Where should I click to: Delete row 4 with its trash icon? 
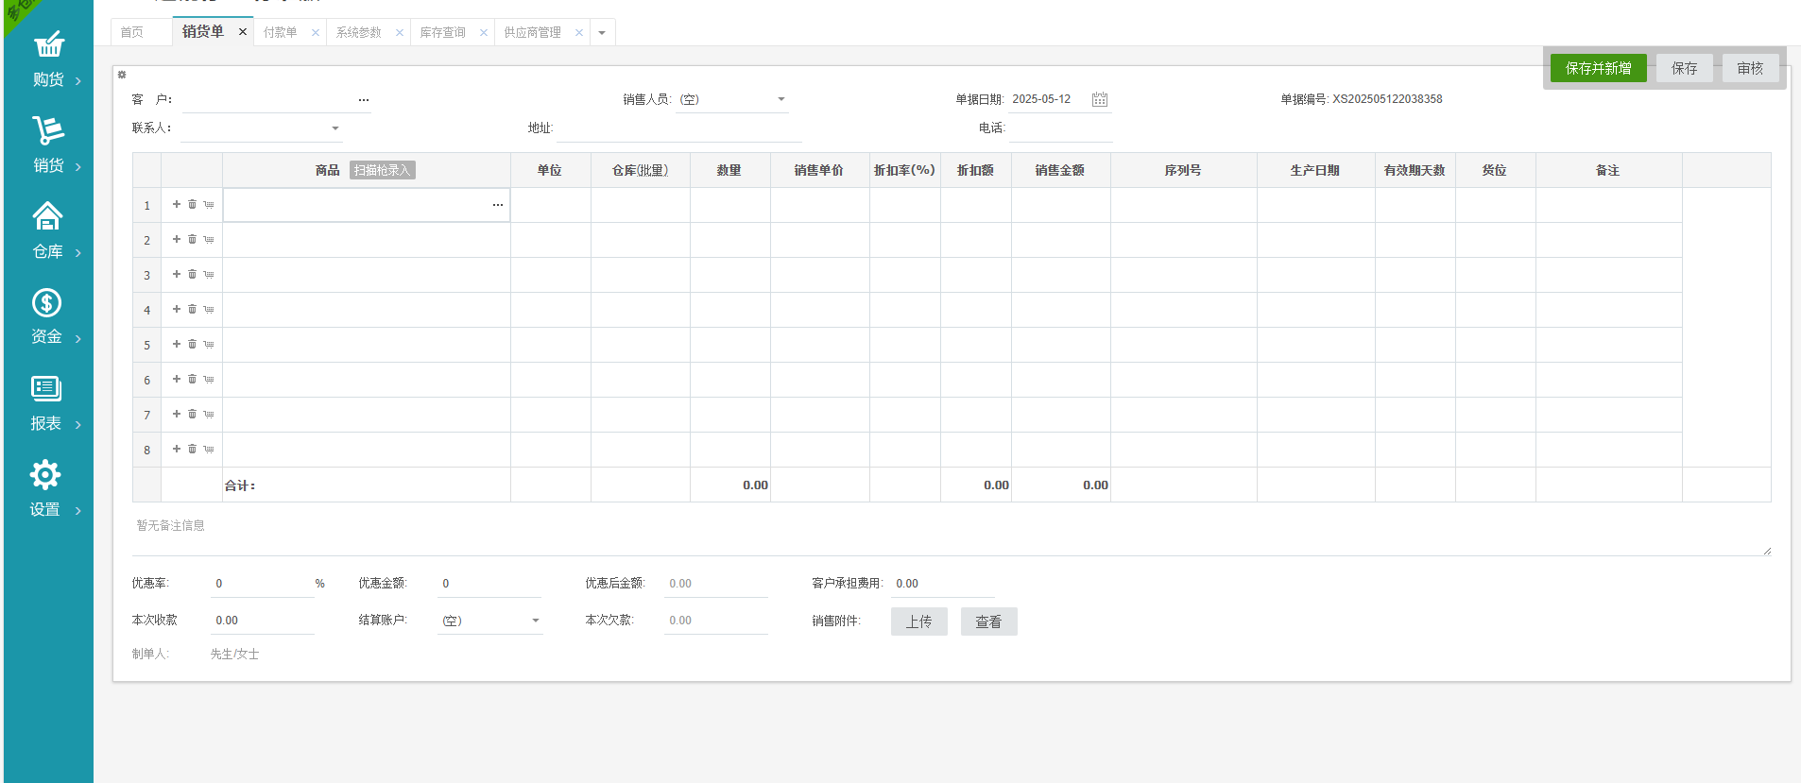pyautogui.click(x=192, y=309)
